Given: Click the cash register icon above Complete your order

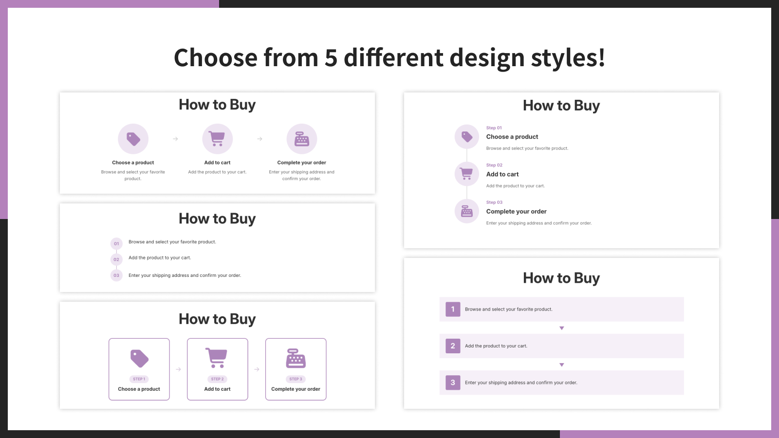Looking at the screenshot, I should (302, 139).
